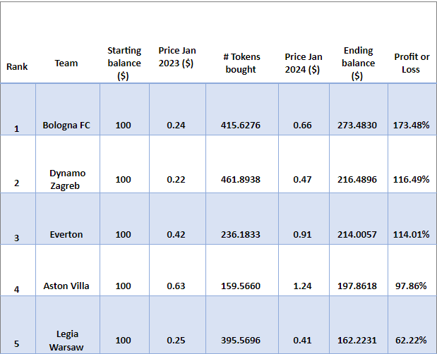Click the 173.48% profit cell
The width and height of the screenshot is (437, 354).
(x=411, y=126)
